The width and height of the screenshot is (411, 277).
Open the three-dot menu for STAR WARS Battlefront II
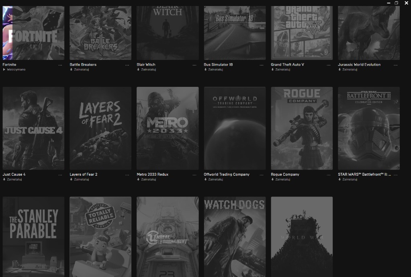(x=396, y=175)
